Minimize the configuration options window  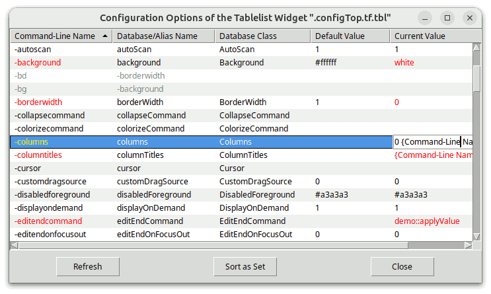point(427,17)
